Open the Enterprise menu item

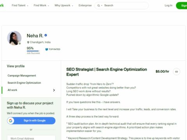pyautogui.click(x=85, y=5)
